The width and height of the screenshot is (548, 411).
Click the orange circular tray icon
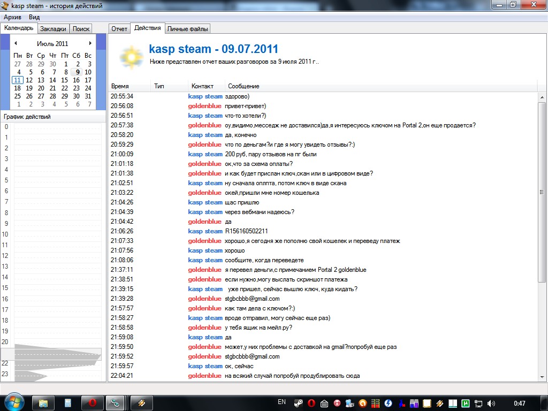point(362,404)
